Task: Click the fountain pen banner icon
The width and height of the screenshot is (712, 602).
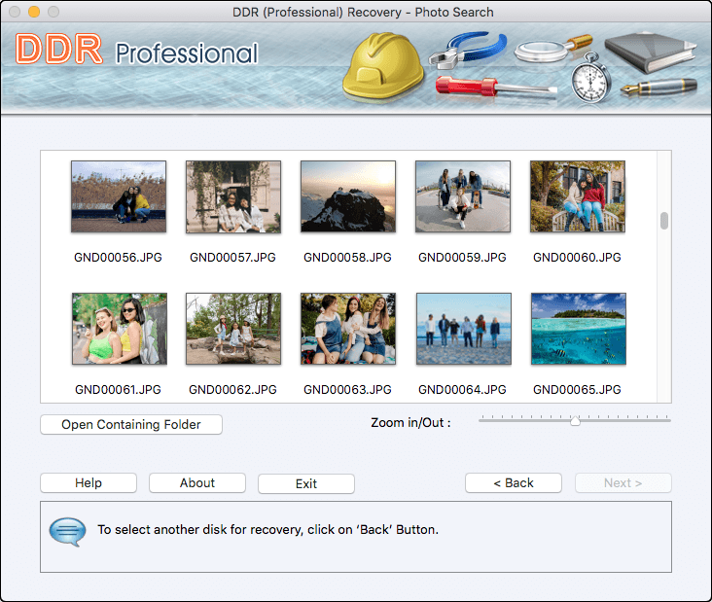Action: pyautogui.click(x=659, y=88)
